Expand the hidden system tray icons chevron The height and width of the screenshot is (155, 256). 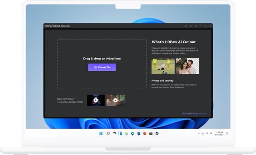pyautogui.click(x=199, y=133)
